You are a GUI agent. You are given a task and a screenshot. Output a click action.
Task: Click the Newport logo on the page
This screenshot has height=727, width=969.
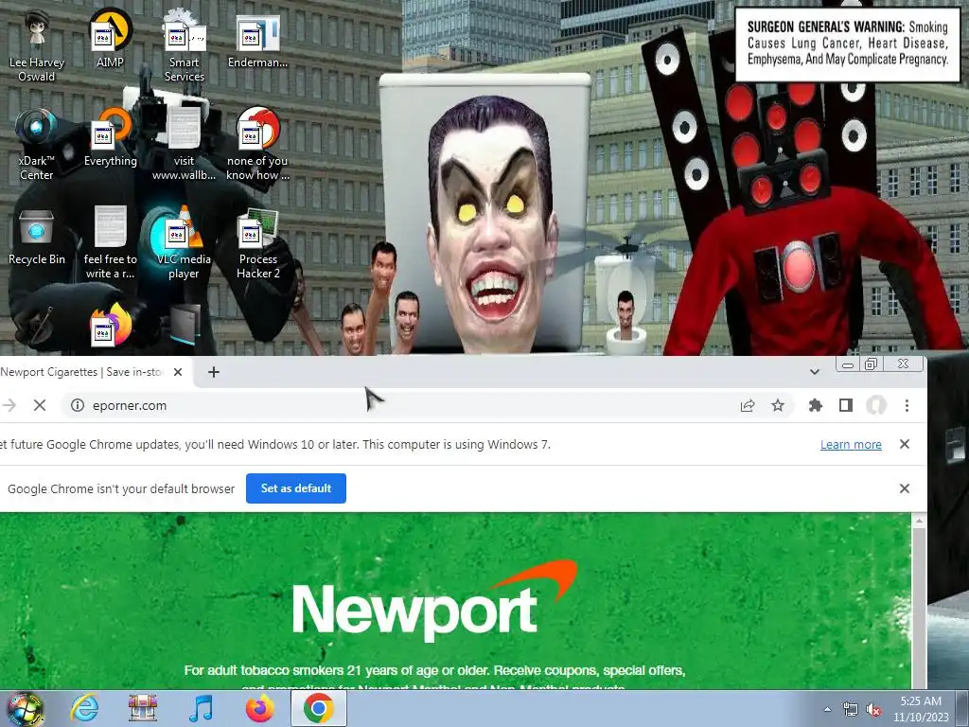pyautogui.click(x=435, y=601)
